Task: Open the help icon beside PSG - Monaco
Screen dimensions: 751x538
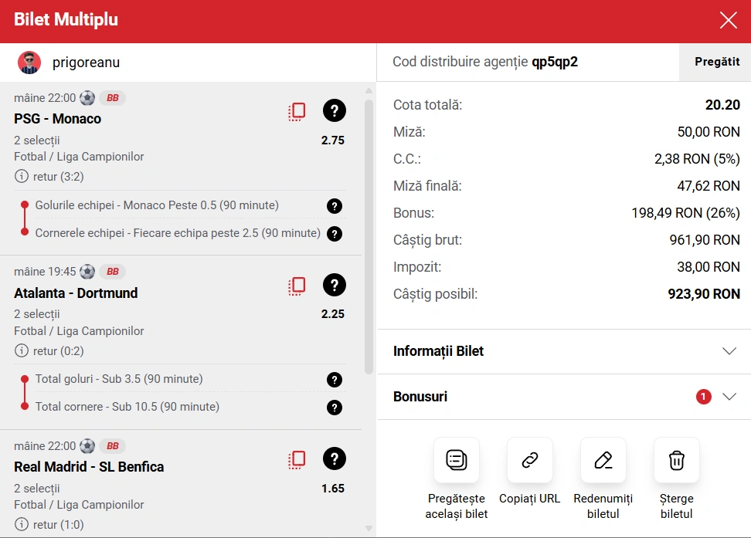Action: point(334,111)
